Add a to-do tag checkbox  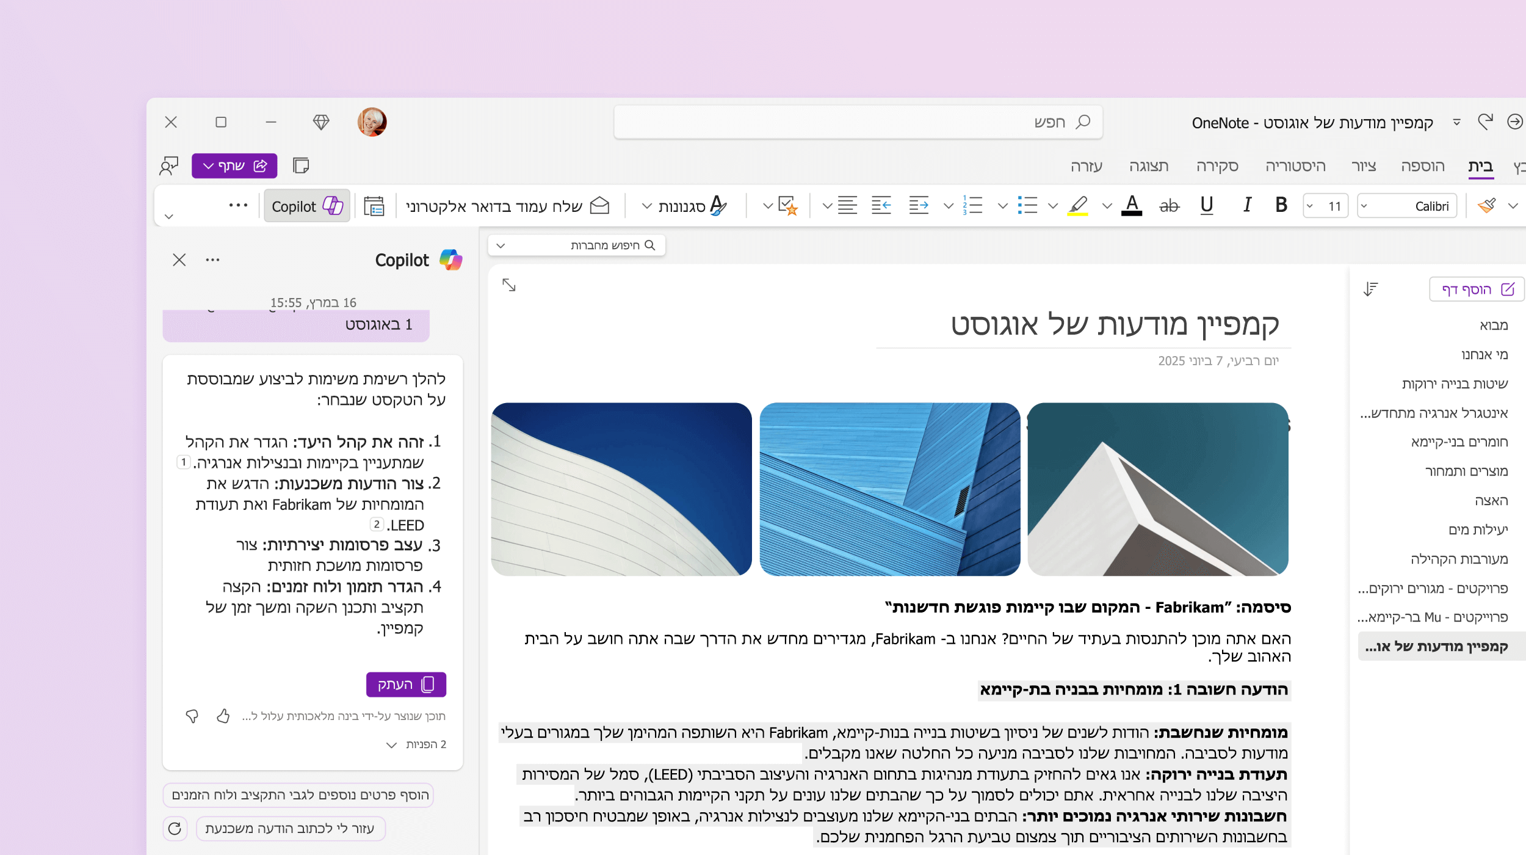point(788,205)
